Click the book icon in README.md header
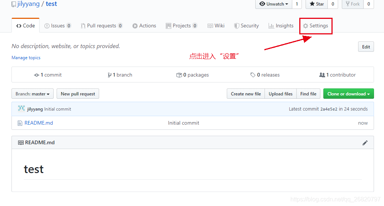The image size is (384, 206). 21,142
